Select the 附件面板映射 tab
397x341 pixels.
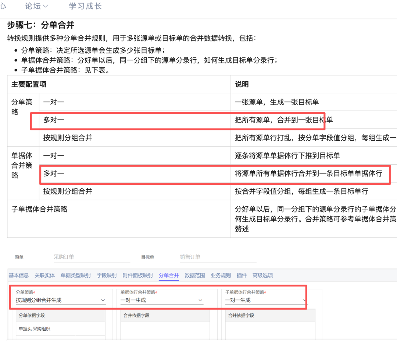pos(138,275)
